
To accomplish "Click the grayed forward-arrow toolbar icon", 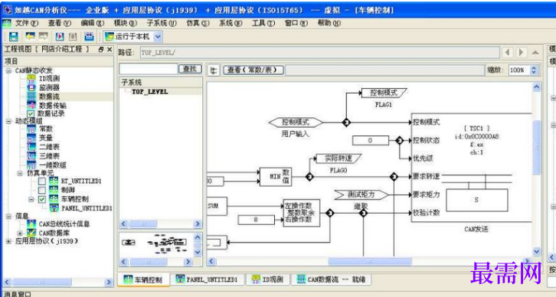I will pyautogui.click(x=43, y=36).
